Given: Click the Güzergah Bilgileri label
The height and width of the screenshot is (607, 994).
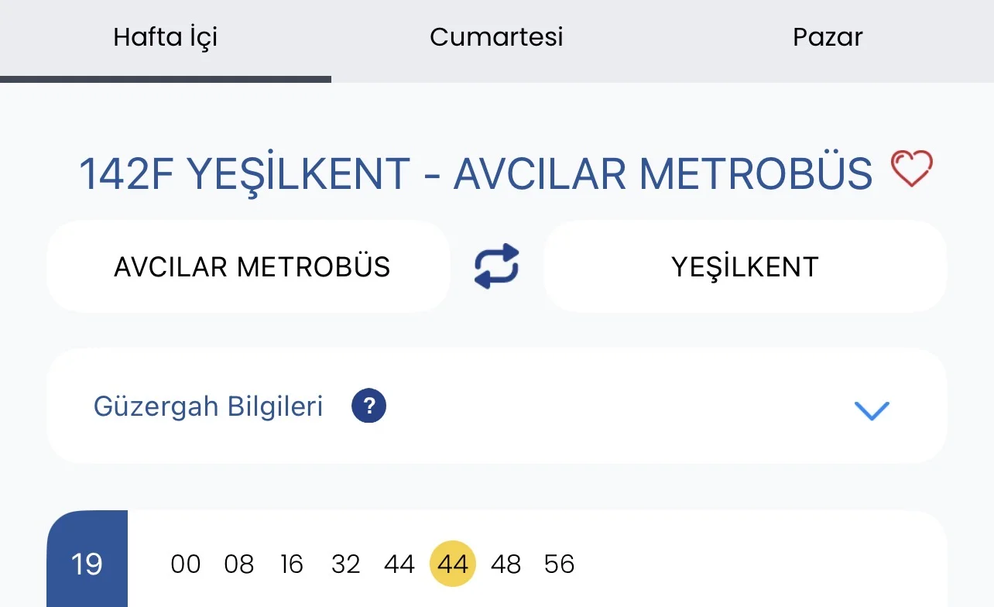Looking at the screenshot, I should point(208,406).
